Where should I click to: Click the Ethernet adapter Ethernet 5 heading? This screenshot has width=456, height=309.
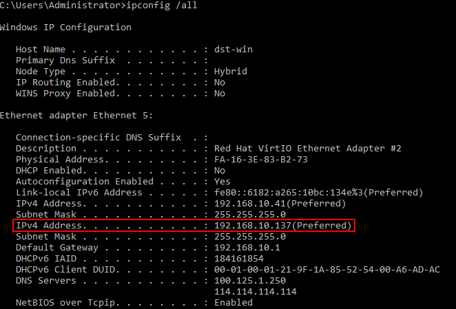pyautogui.click(x=76, y=115)
